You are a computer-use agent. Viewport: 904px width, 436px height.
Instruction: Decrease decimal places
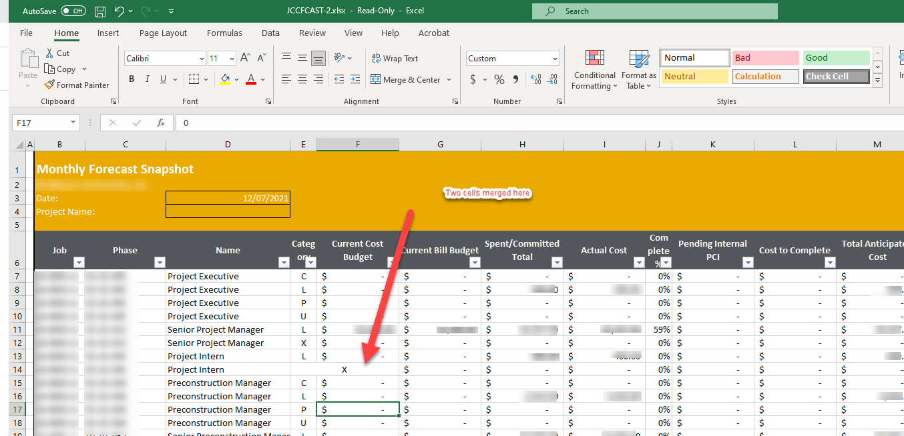552,79
